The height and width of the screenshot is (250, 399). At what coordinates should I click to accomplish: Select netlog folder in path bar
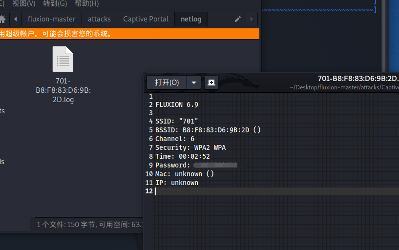[191, 19]
